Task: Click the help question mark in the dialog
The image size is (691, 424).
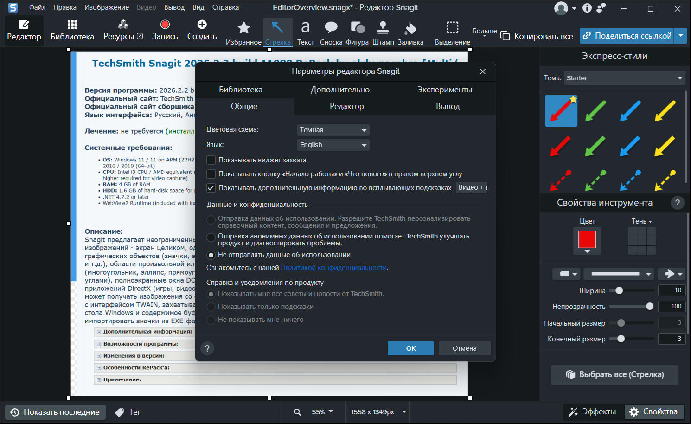Action: tap(207, 348)
